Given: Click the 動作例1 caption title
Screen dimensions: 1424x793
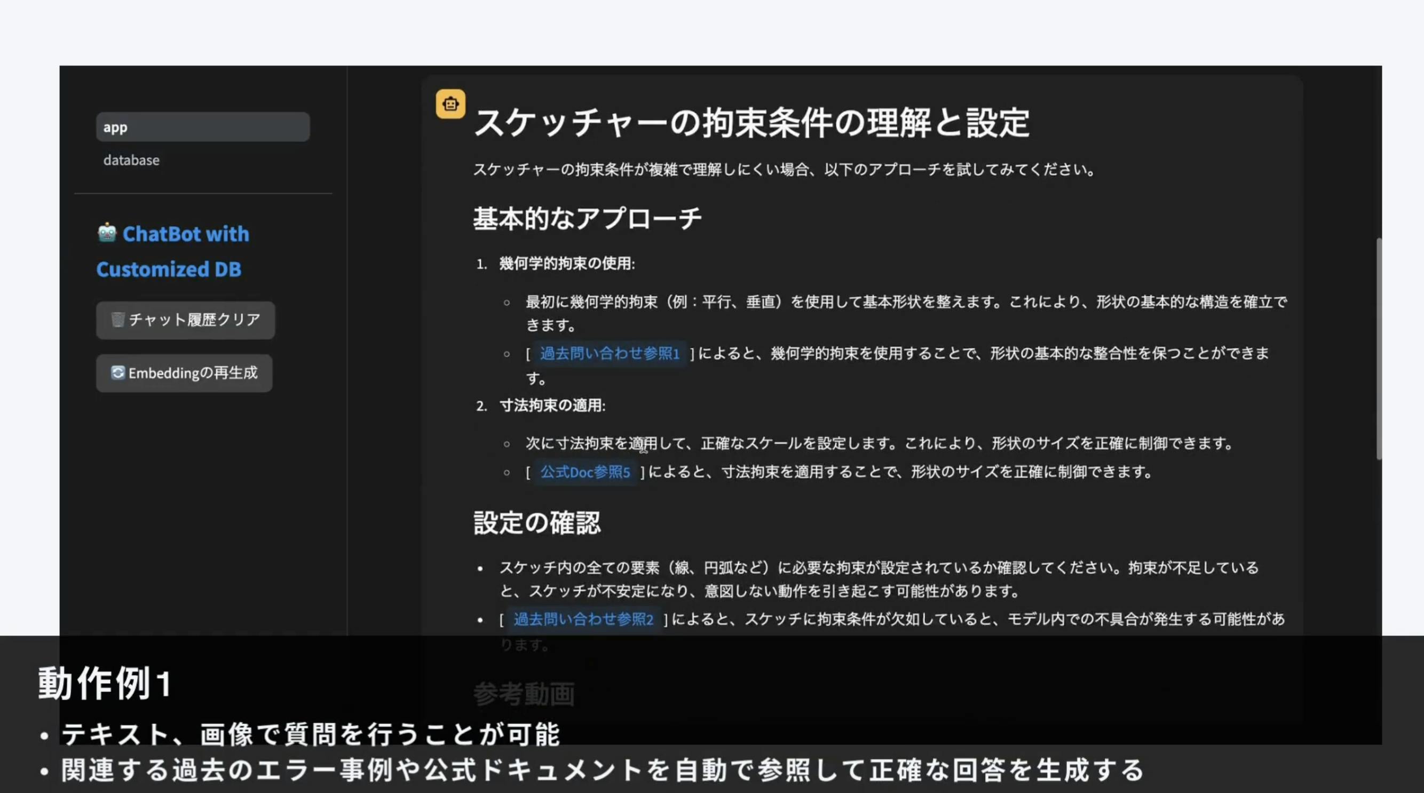Looking at the screenshot, I should pos(105,684).
